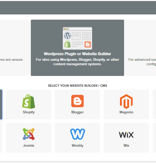Click the Shopify label text
Viewport: 156px width, 163px height.
click(x=29, y=112)
